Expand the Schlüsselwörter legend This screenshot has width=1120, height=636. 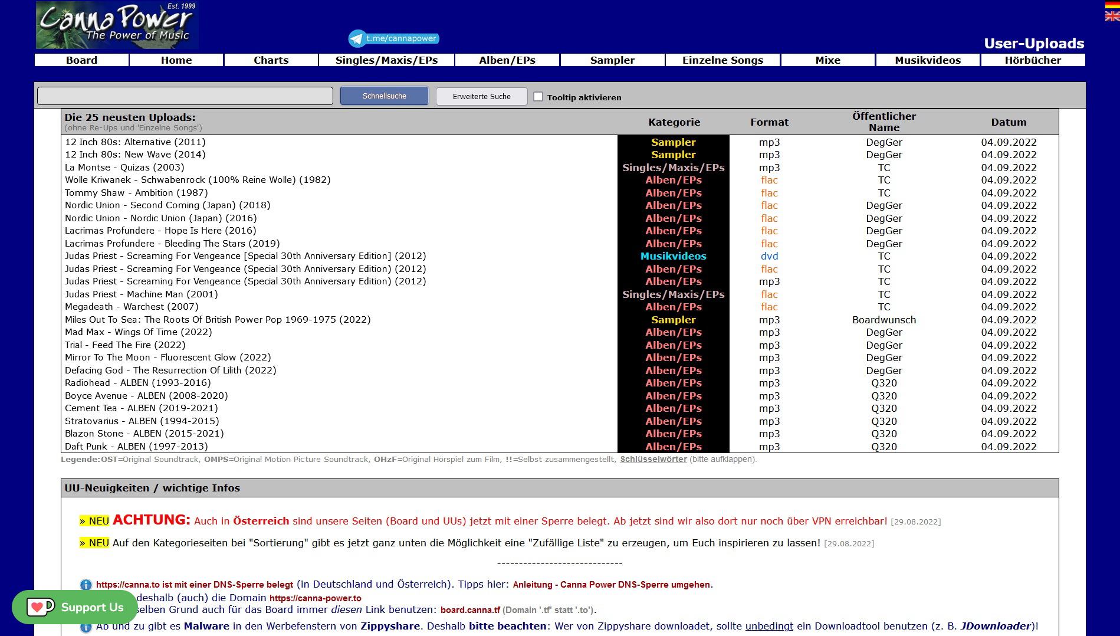pyautogui.click(x=653, y=459)
